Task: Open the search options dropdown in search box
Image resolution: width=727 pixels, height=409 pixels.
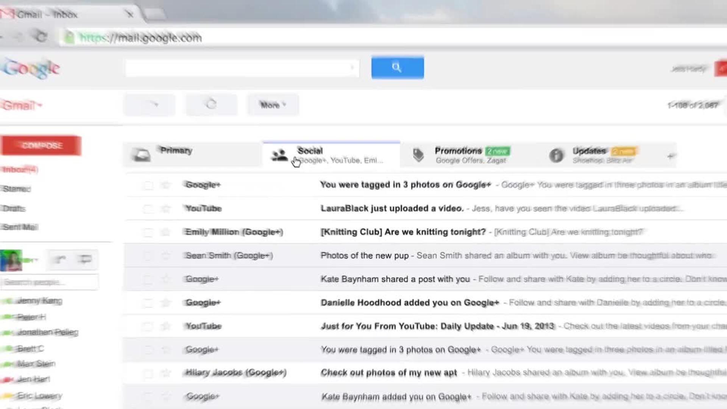Action: (352, 68)
